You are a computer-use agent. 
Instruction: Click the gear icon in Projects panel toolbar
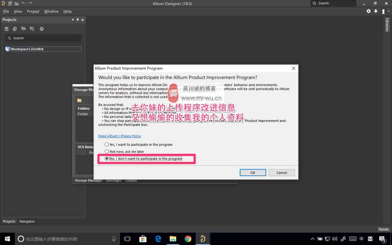(42, 29)
